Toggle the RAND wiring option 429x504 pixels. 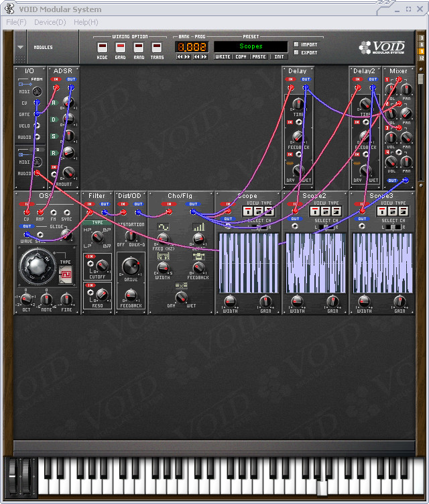pyautogui.click(x=139, y=48)
